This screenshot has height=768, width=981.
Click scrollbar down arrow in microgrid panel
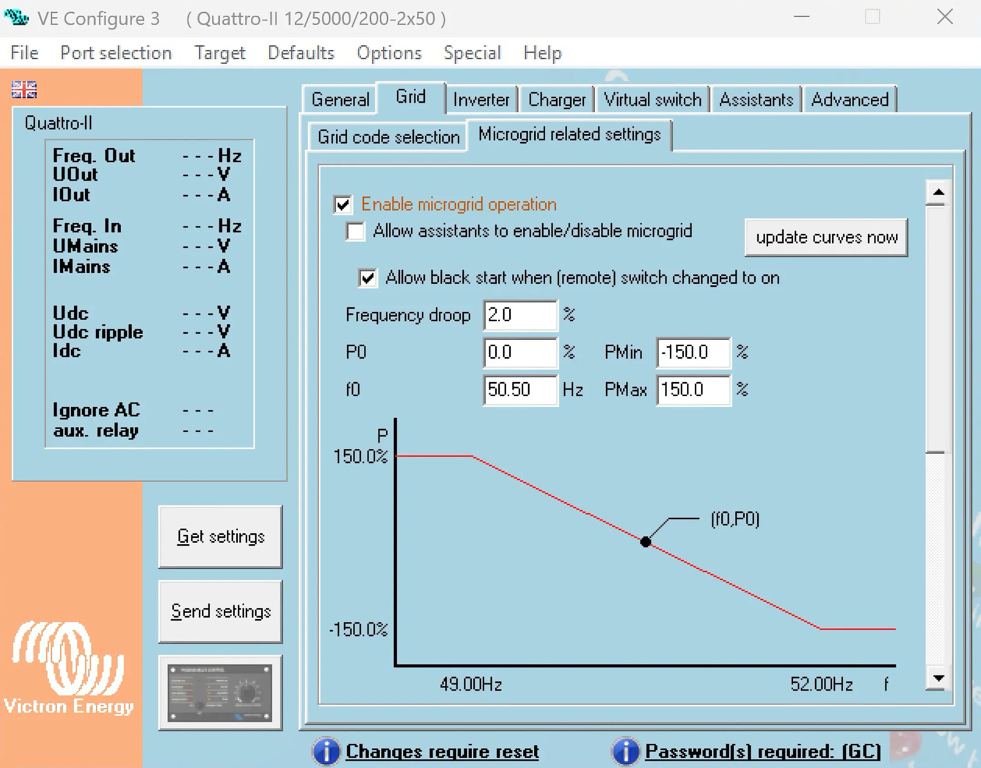[x=938, y=678]
